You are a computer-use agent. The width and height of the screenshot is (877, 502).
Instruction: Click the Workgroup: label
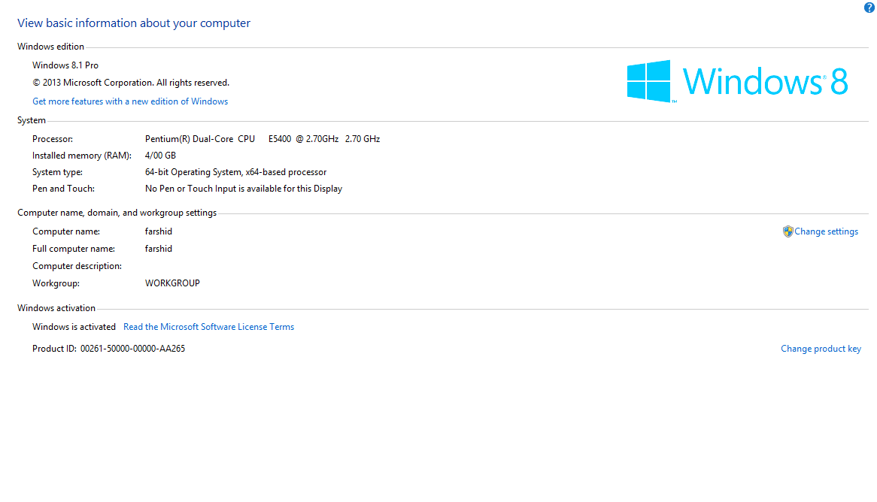tap(56, 283)
